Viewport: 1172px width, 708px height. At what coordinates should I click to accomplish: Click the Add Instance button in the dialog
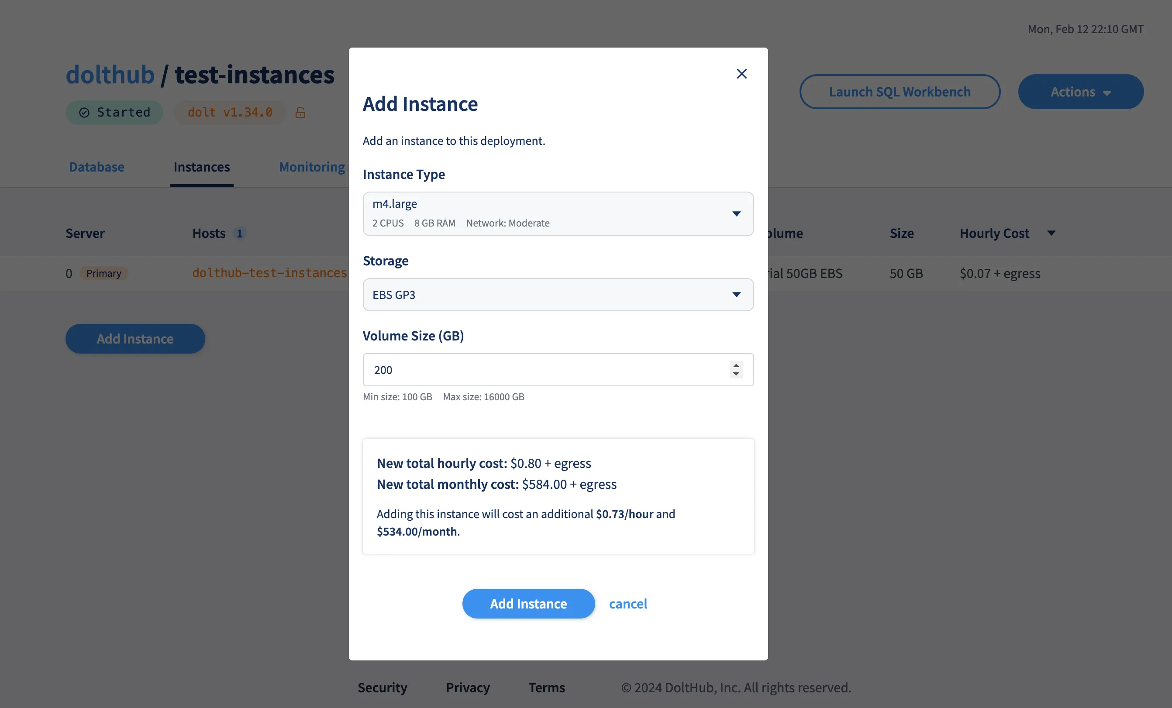point(528,603)
